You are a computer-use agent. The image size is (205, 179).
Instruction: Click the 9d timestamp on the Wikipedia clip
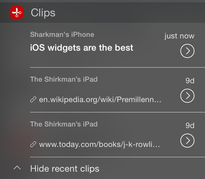coord(190,81)
